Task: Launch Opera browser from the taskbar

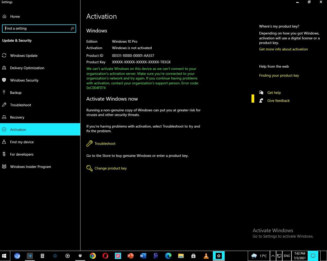Action: (105, 256)
